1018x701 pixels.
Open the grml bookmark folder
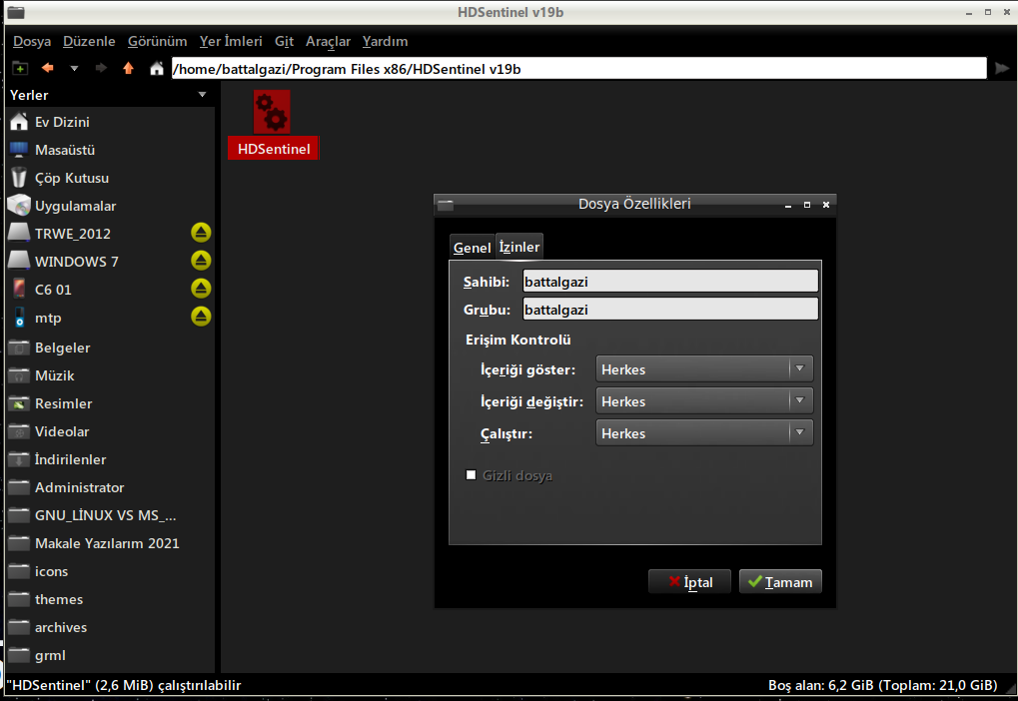click(110, 655)
